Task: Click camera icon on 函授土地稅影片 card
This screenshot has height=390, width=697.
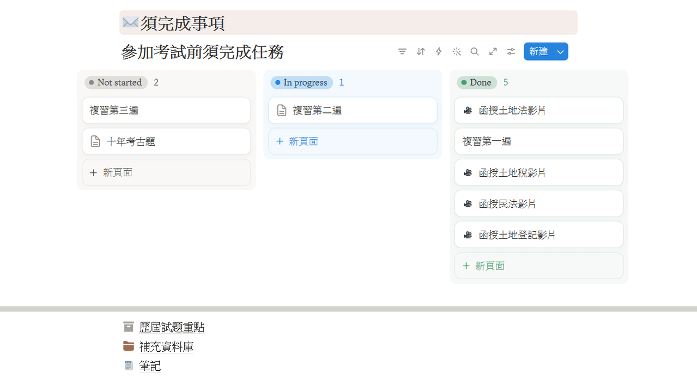Action: pyautogui.click(x=468, y=173)
